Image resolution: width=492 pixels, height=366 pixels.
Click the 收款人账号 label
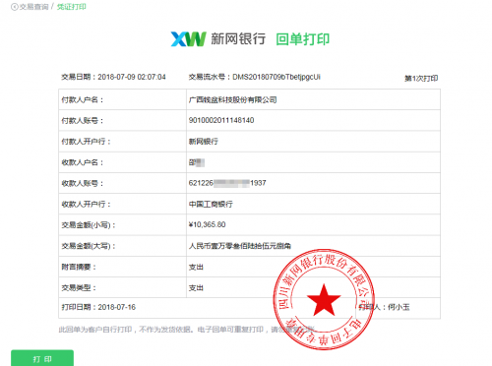pyautogui.click(x=83, y=183)
